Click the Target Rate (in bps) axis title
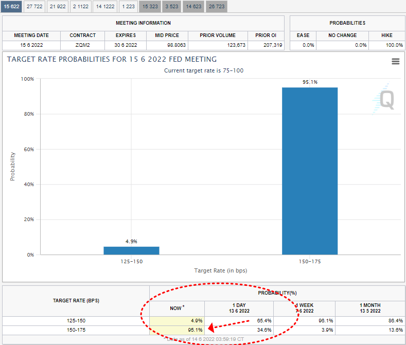The width and height of the screenshot is (406, 345). point(221,271)
